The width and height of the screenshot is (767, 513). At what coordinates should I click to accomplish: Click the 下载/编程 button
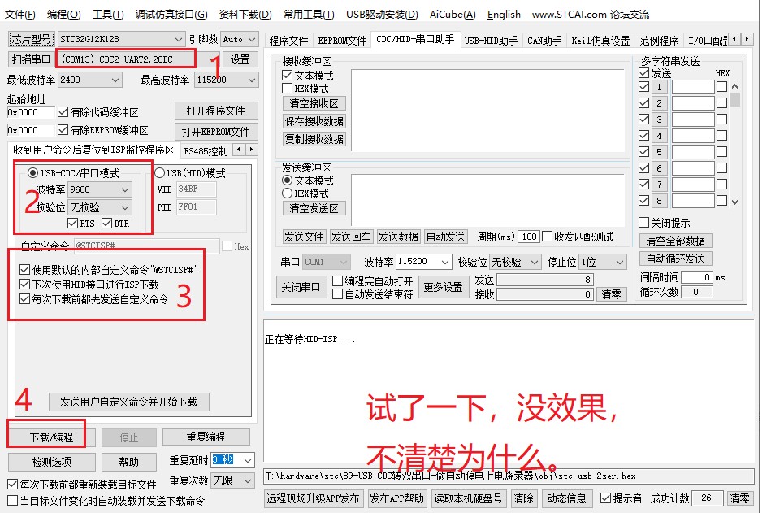(x=51, y=437)
